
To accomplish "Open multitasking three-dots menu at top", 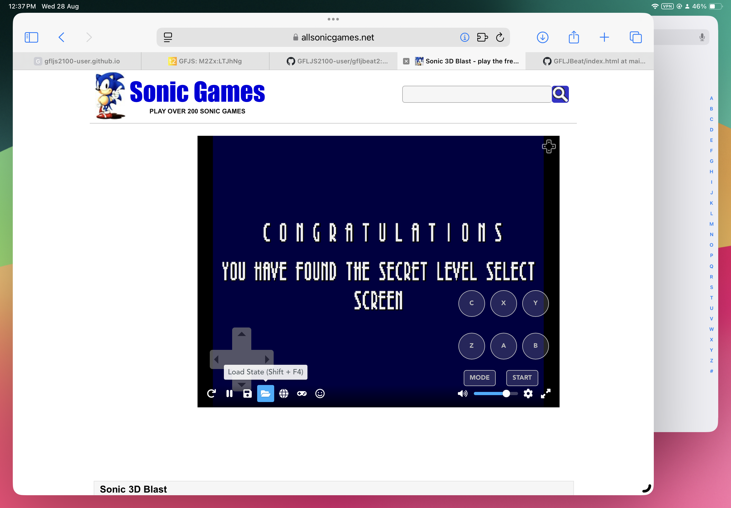I will click(333, 19).
